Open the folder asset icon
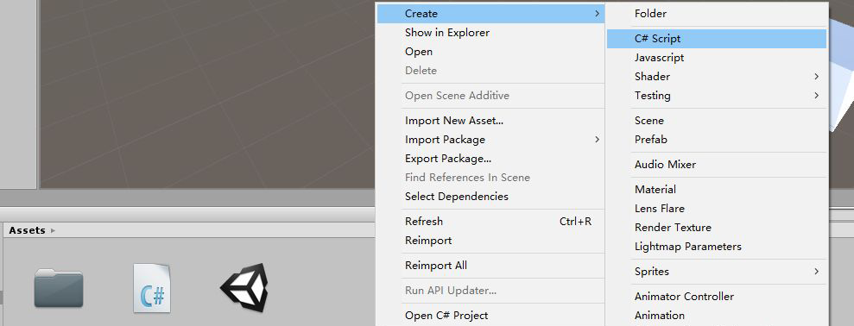 coord(58,288)
